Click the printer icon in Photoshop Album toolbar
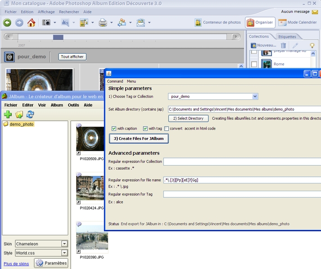321x269 pixels. [x=103, y=22]
